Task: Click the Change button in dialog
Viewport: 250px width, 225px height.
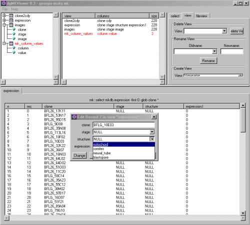Action: tap(79, 156)
